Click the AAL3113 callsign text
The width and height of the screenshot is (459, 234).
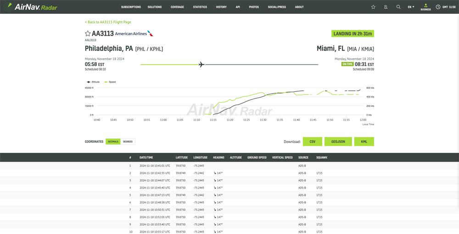pyautogui.click(x=90, y=40)
